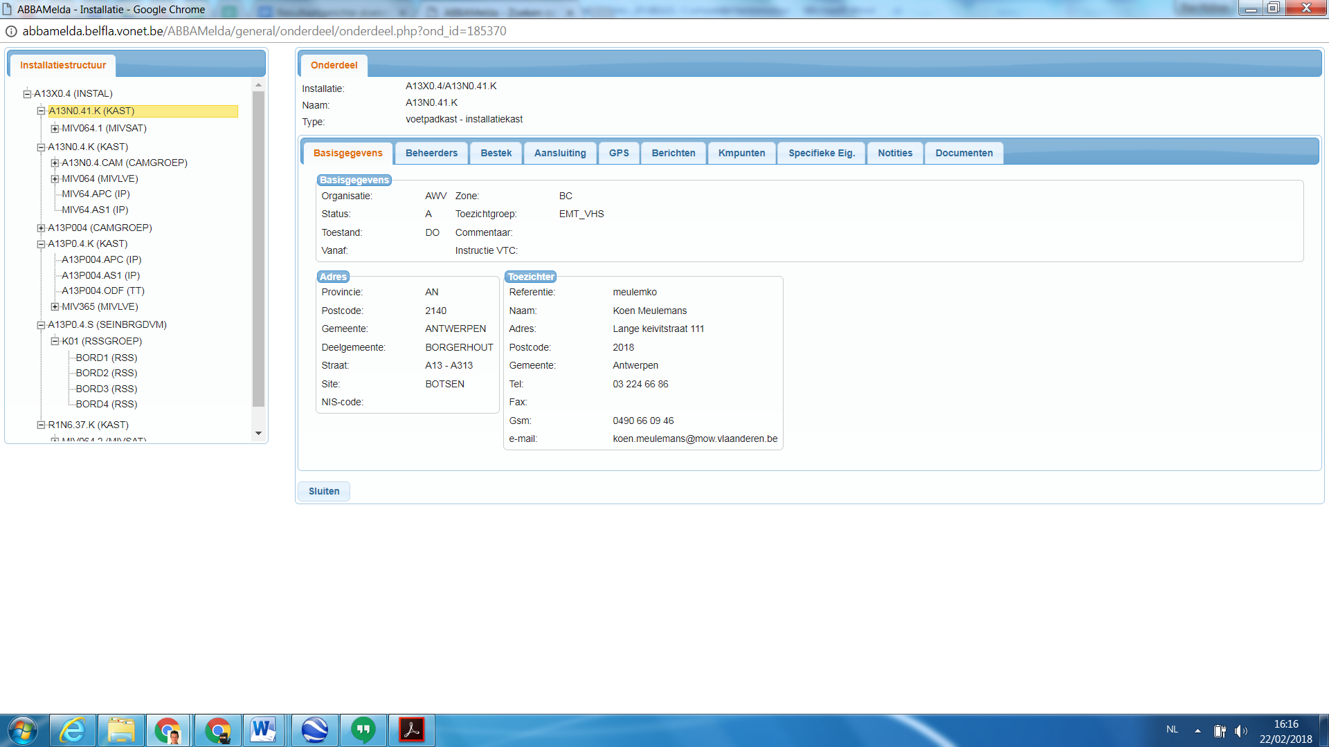Open Adobe Acrobat Reader taskbar icon
1329x747 pixels.
[x=411, y=730]
